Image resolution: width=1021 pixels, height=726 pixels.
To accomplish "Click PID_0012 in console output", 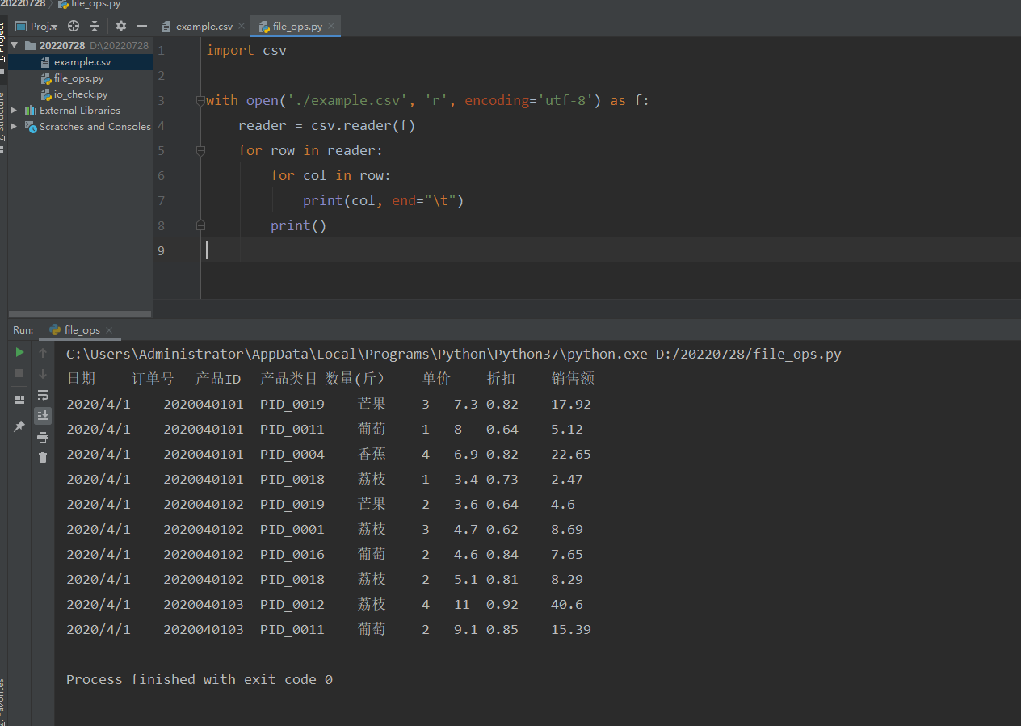I will (292, 604).
